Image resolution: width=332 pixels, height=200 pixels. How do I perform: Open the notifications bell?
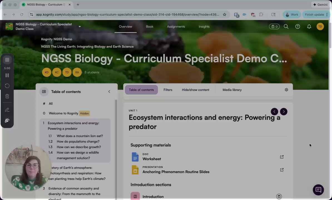point(309,26)
